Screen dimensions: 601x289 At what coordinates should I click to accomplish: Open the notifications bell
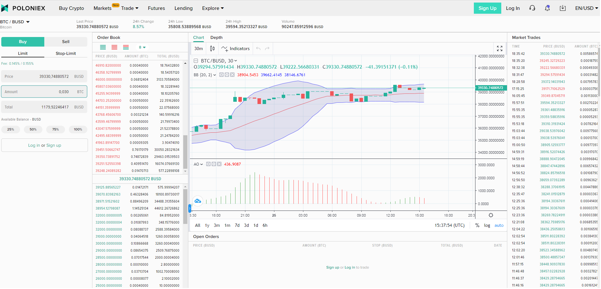point(547,8)
